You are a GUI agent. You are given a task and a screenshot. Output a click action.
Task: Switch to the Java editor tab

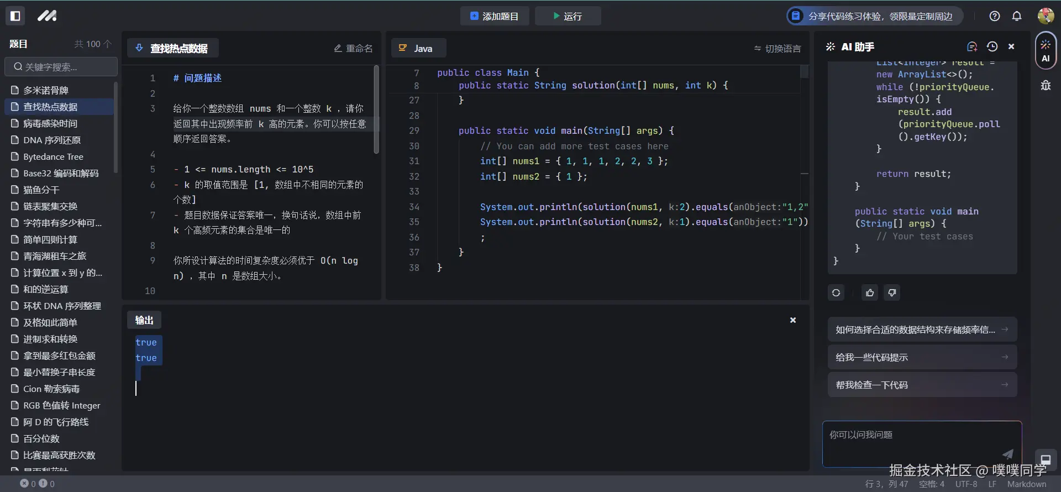[x=418, y=48]
